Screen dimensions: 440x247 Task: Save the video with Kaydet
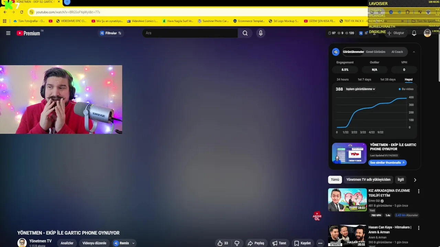[x=302, y=243]
